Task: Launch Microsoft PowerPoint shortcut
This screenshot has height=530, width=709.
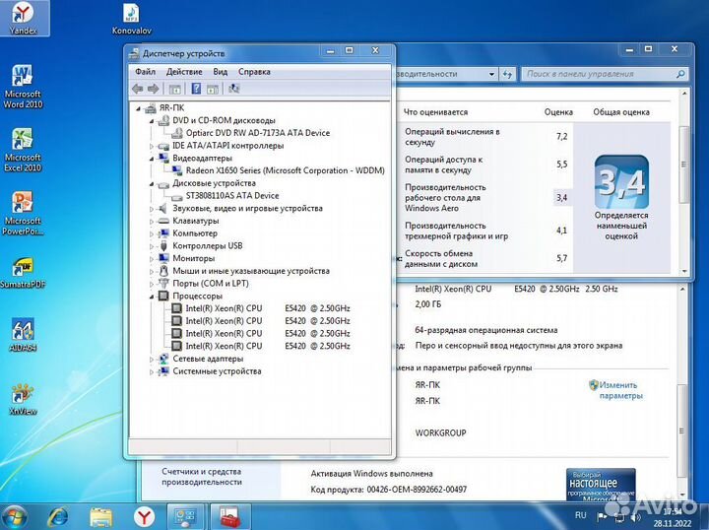Action: tap(23, 214)
